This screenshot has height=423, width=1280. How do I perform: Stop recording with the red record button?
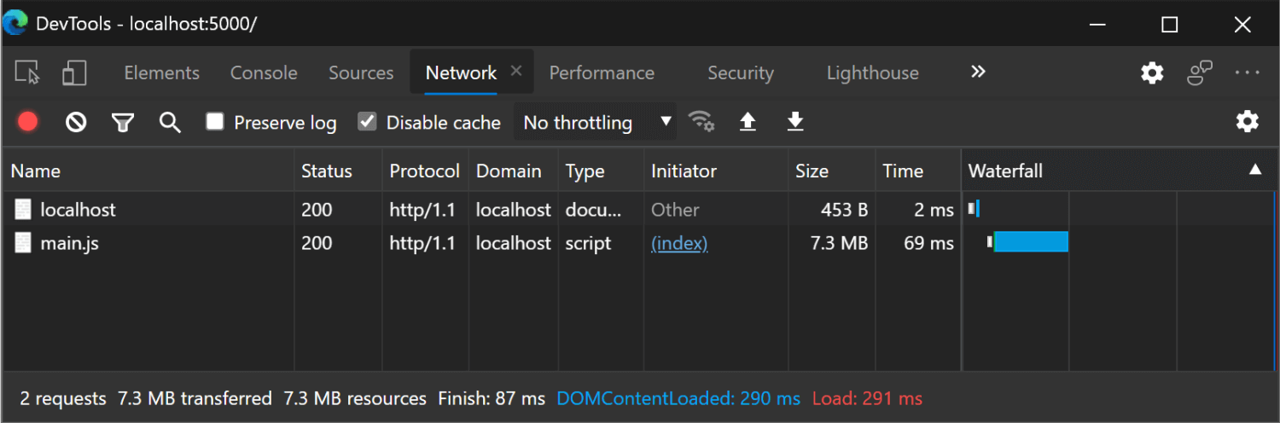click(28, 122)
